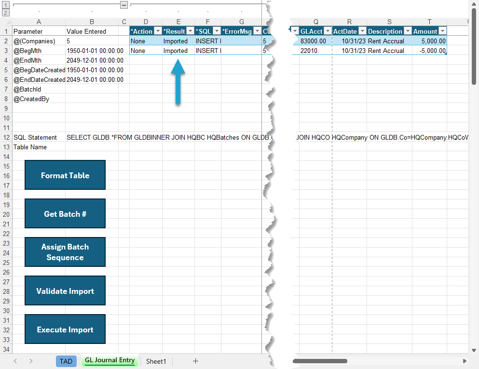Collapse the column group with minus button
Screen dimensions: 479x369
[x=123, y=4]
